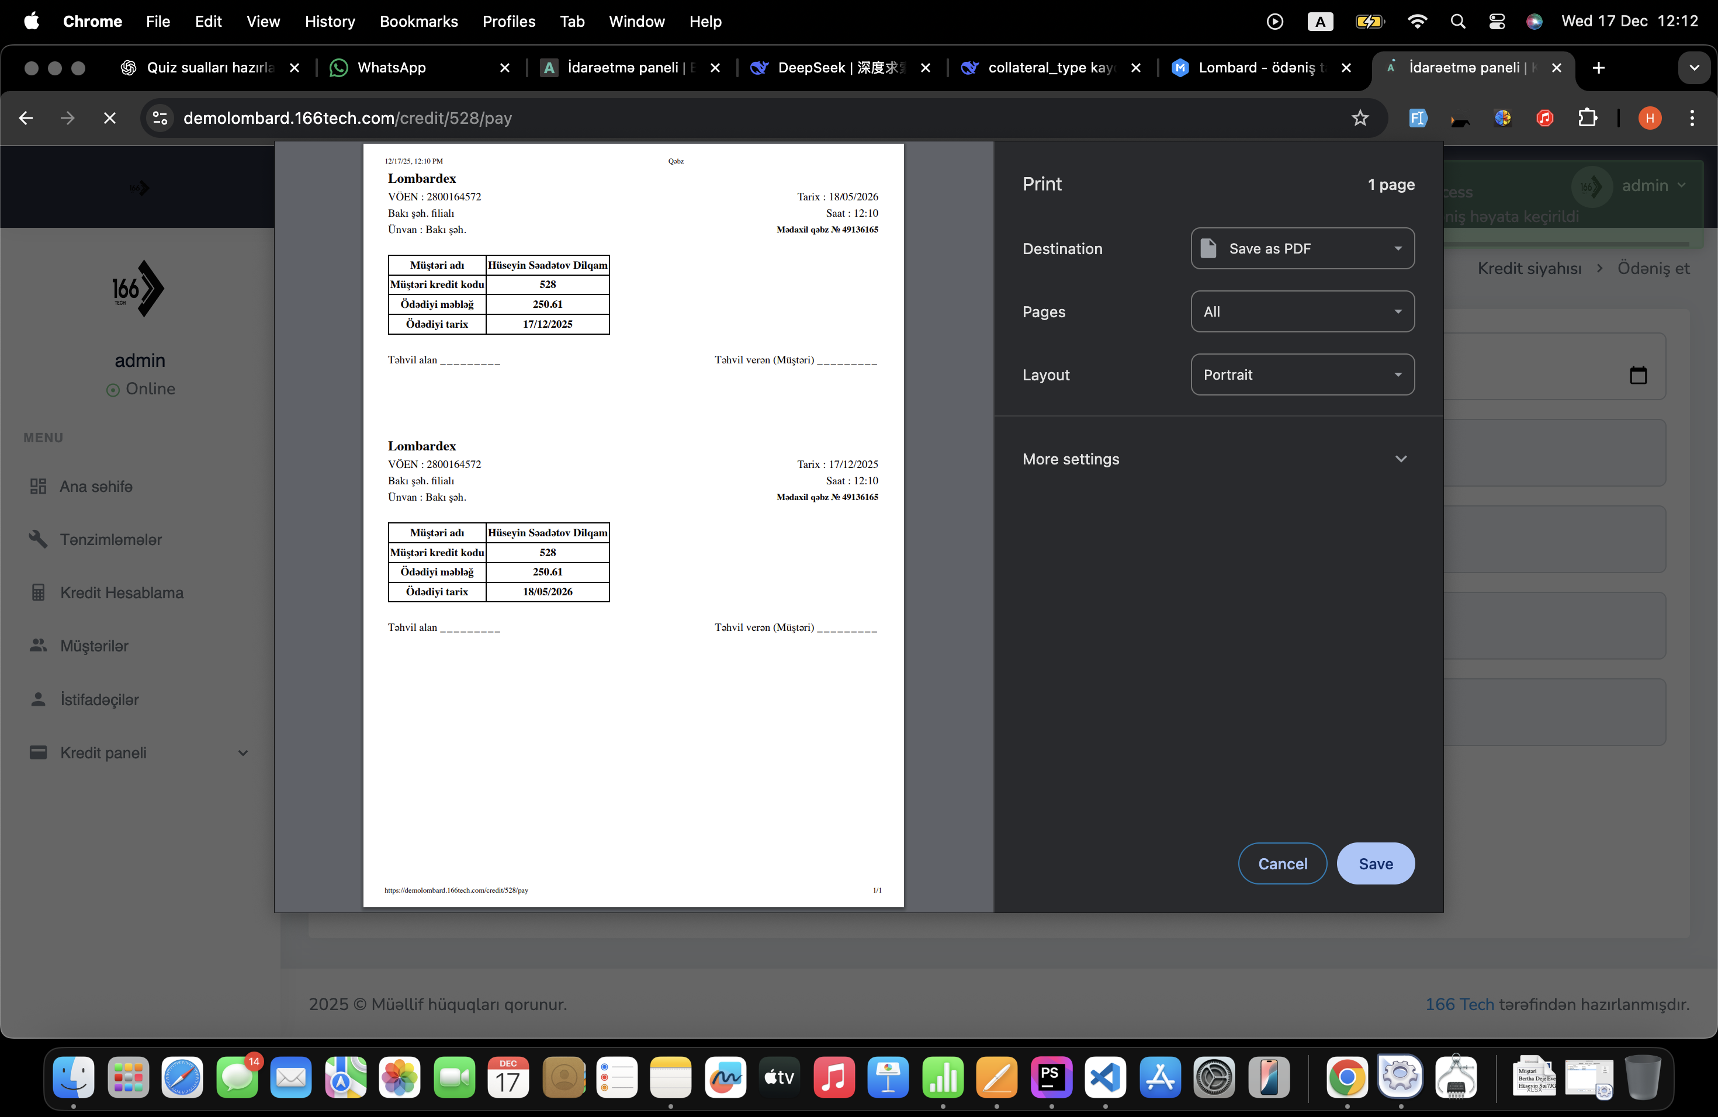The height and width of the screenshot is (1117, 1718).
Task: Open the Bookmarks menu
Action: point(418,22)
